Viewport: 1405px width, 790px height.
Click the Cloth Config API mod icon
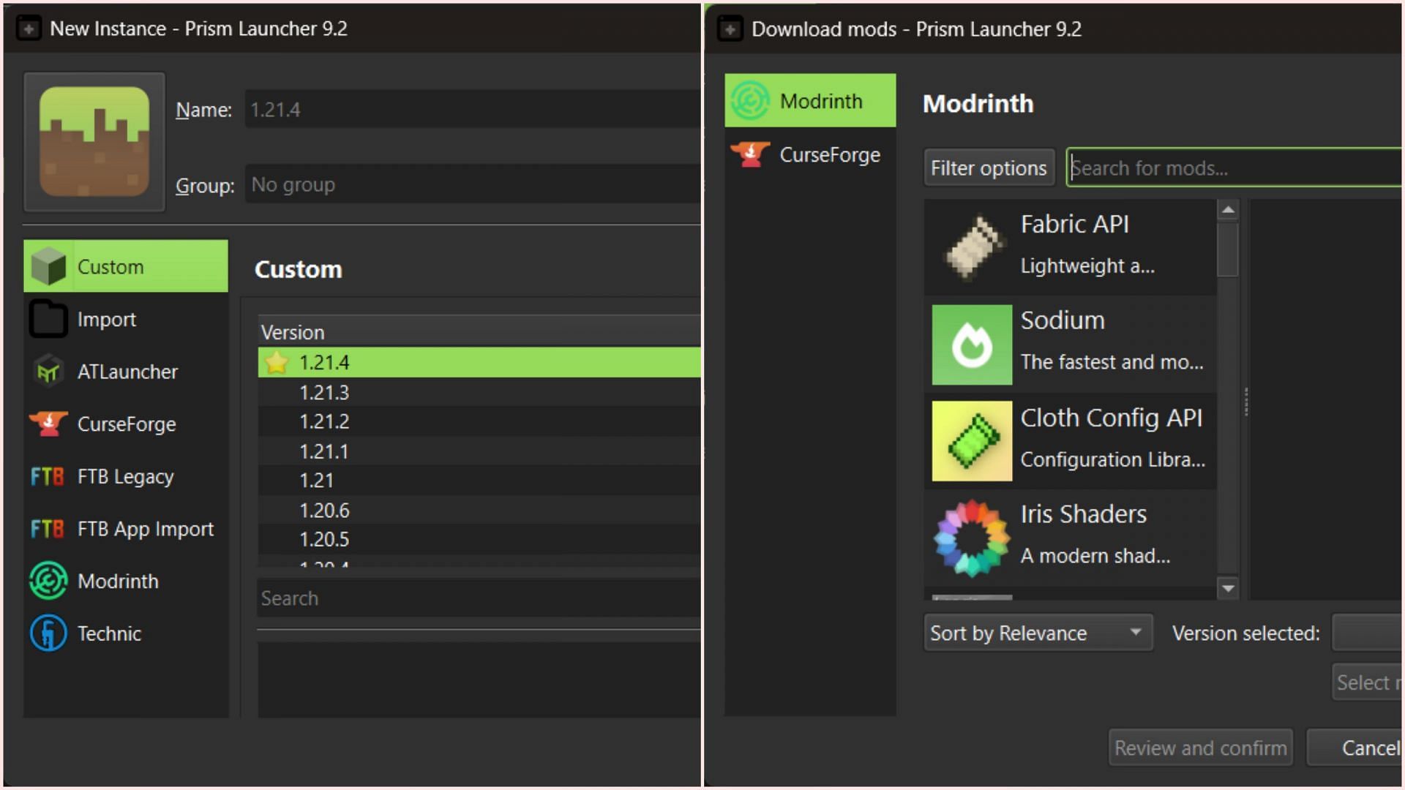(x=971, y=441)
